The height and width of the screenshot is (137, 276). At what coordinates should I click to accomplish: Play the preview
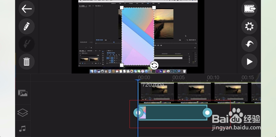(x=250, y=62)
